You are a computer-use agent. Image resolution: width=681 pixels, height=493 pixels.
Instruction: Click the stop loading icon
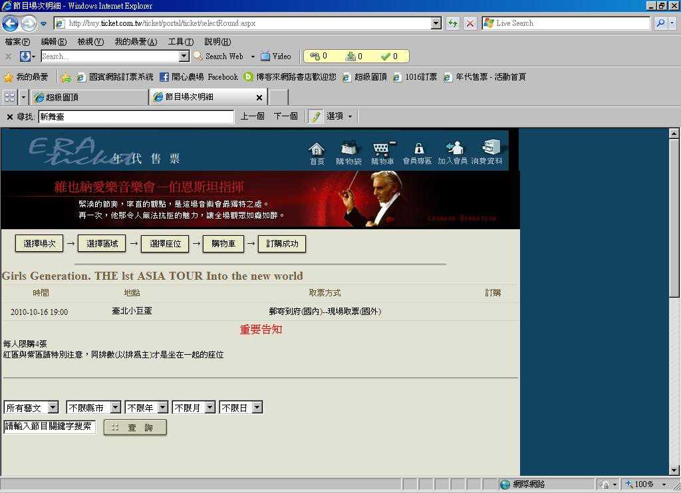[470, 23]
